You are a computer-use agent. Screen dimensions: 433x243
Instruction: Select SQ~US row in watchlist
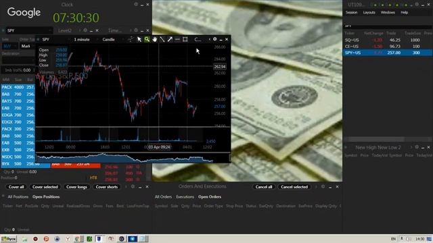click(388, 40)
